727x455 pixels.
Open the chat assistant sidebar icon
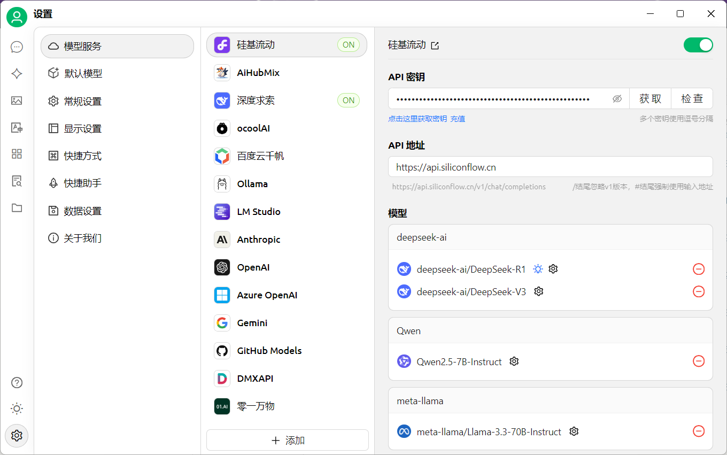click(17, 47)
